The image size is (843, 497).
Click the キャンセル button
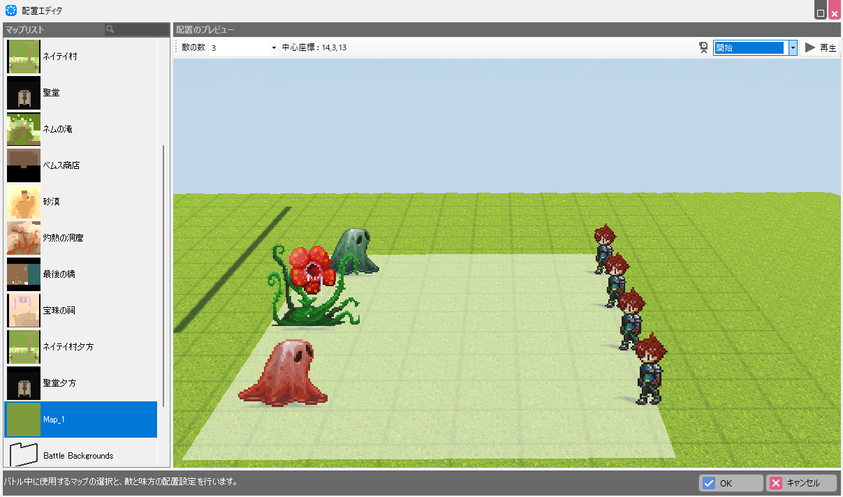(801, 483)
